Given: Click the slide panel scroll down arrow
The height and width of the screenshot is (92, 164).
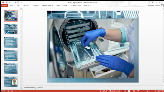Looking at the screenshot, I should point(21,89).
